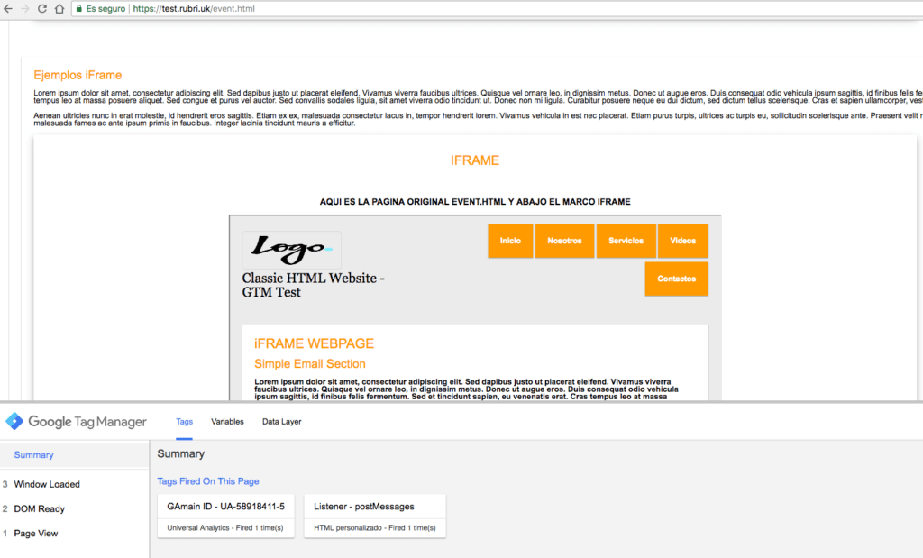Click the Google Tag Manager logo
Image resolution: width=923 pixels, height=558 pixels.
[15, 421]
